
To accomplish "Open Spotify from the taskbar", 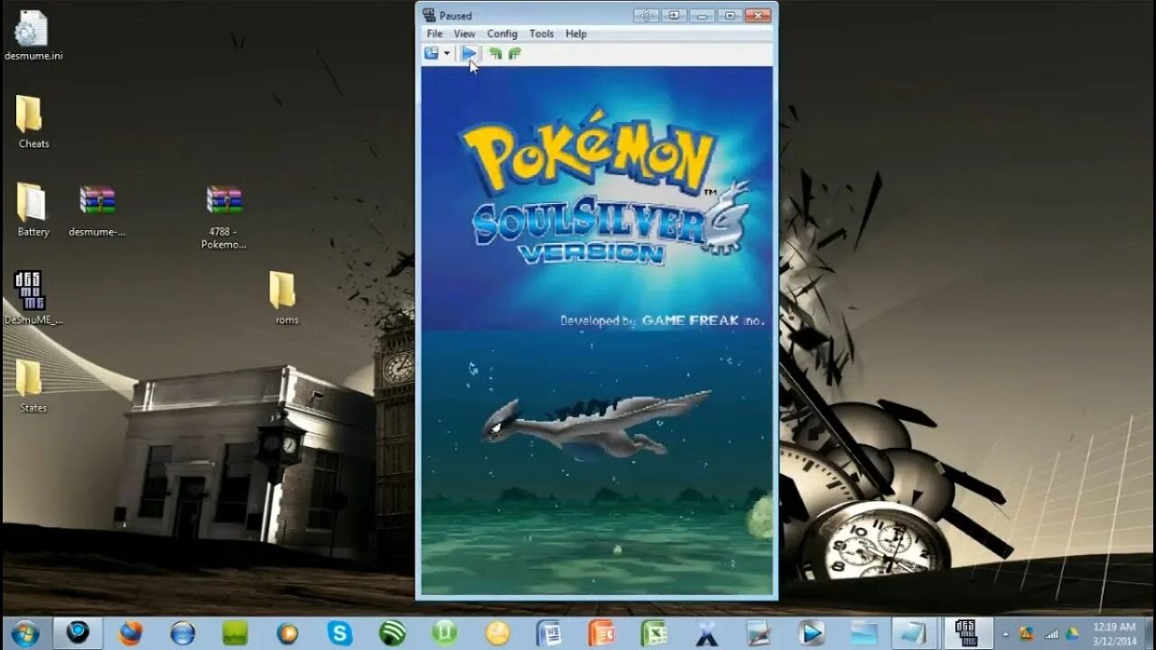I will pyautogui.click(x=392, y=633).
